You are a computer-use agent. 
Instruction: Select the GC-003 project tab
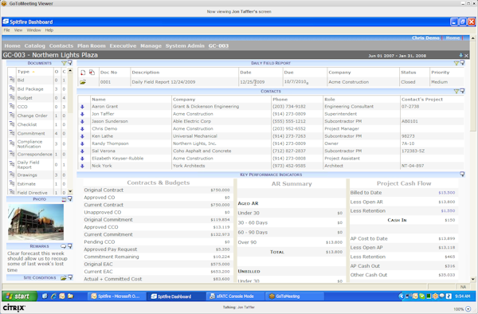click(218, 45)
